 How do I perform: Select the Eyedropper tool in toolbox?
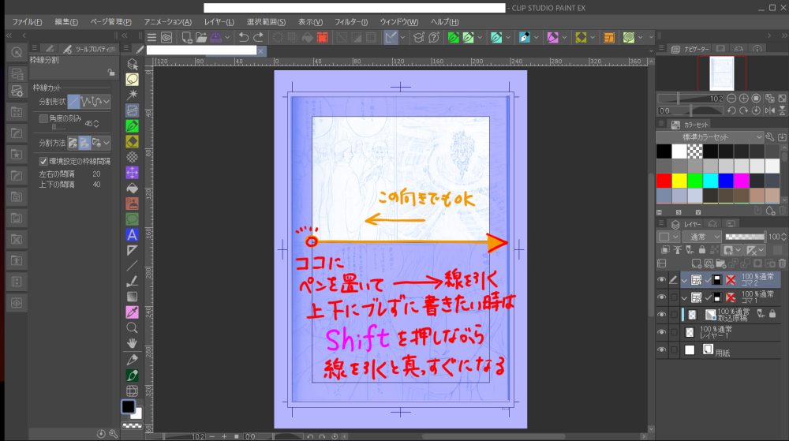(x=133, y=311)
